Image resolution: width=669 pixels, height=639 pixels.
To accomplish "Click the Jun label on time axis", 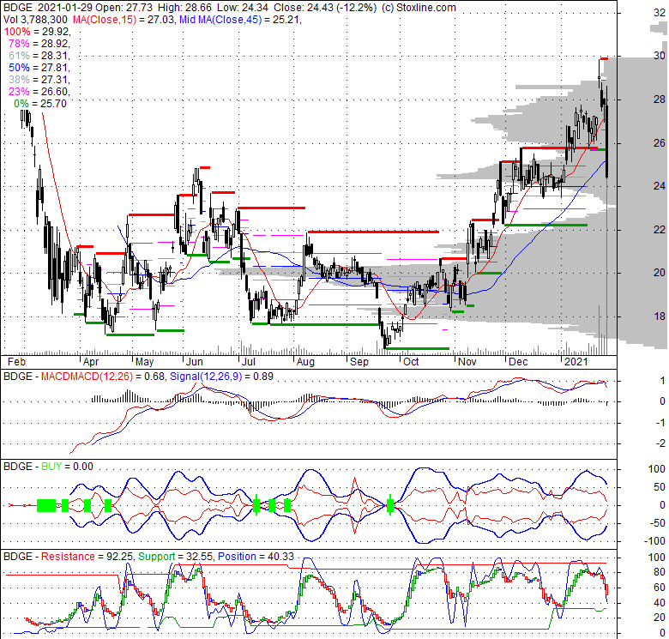I will click(195, 362).
